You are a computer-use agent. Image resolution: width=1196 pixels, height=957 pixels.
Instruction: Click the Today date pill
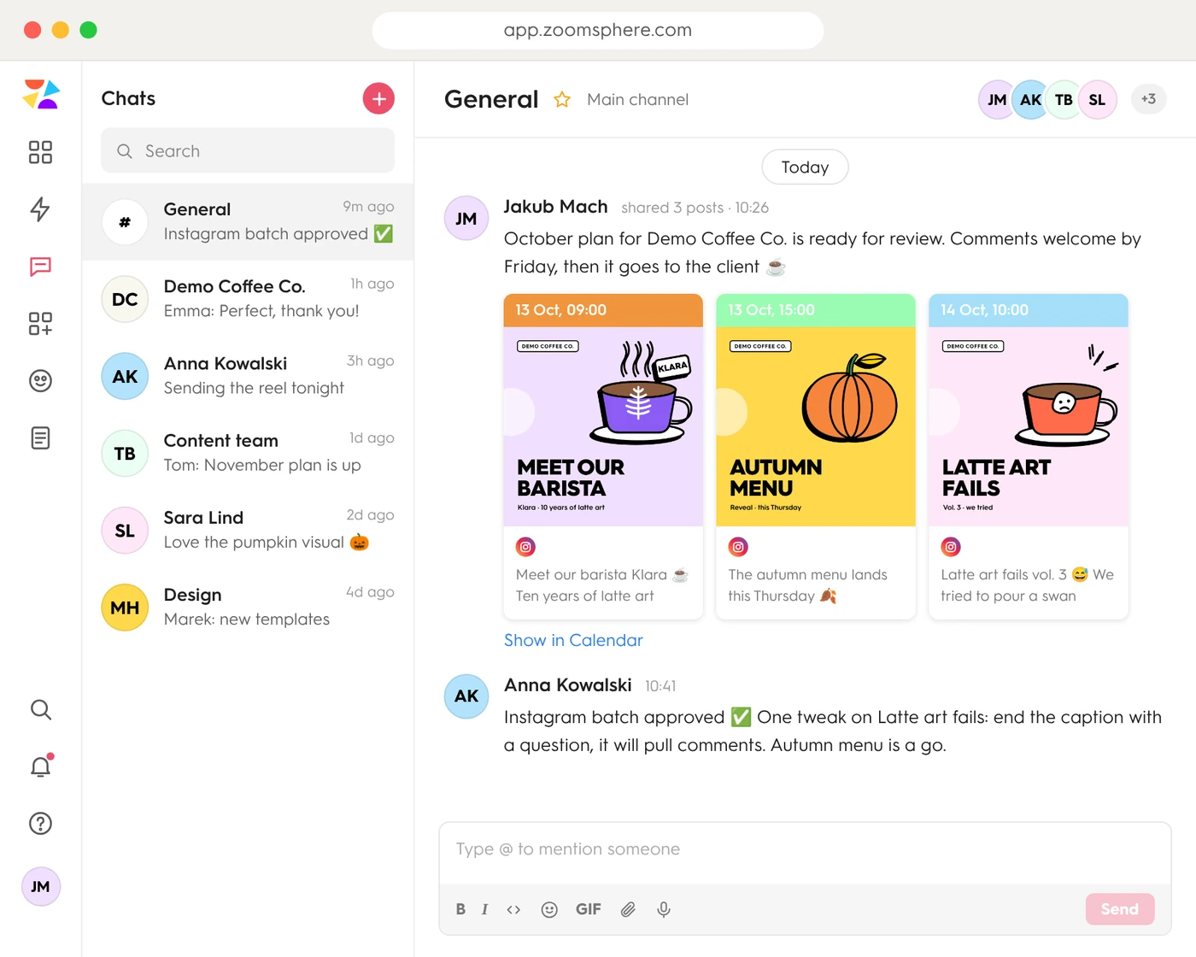coord(805,167)
